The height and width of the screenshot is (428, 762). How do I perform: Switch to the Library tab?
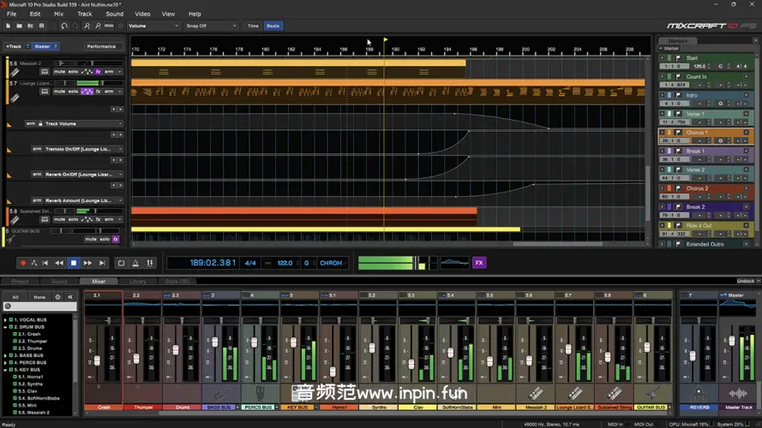coord(137,281)
